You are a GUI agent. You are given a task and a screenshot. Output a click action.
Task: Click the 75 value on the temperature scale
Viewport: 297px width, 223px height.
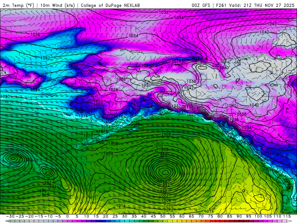point(210,216)
